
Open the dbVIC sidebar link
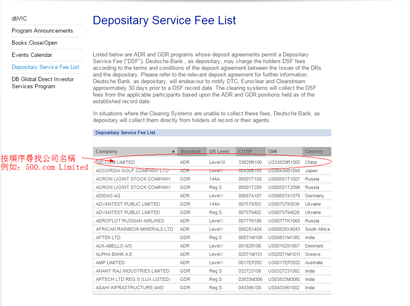pos(19,18)
